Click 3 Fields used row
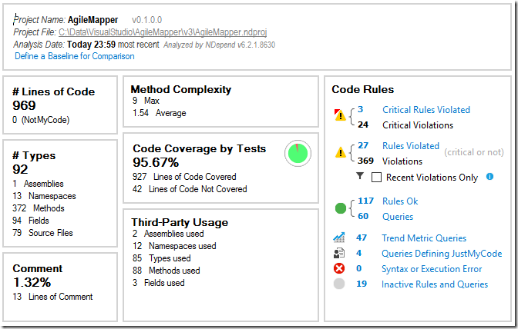Image resolution: width=518 pixels, height=329 pixels. click(159, 283)
